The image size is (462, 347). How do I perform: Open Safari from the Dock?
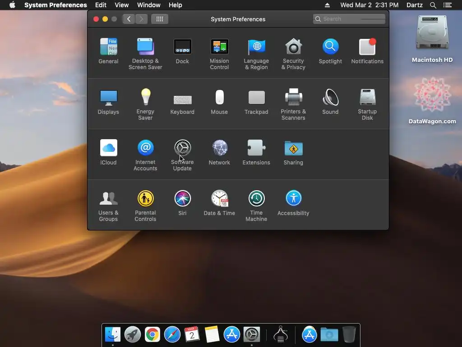coord(172,335)
